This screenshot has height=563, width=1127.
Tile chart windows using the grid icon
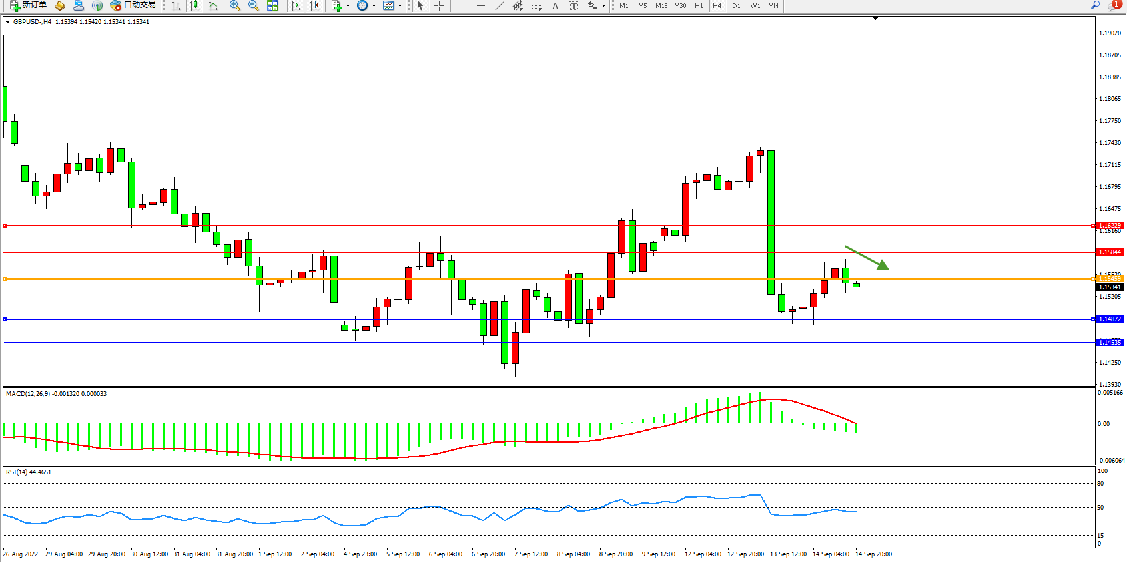pos(272,6)
